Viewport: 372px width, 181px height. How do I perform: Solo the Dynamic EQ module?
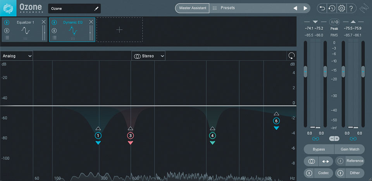(x=54, y=30)
